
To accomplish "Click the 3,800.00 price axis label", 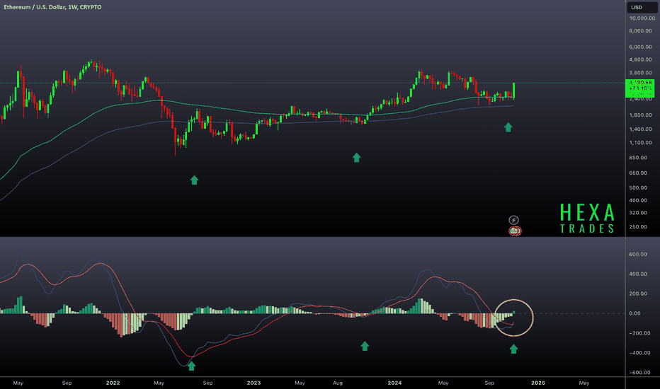I will (x=640, y=73).
